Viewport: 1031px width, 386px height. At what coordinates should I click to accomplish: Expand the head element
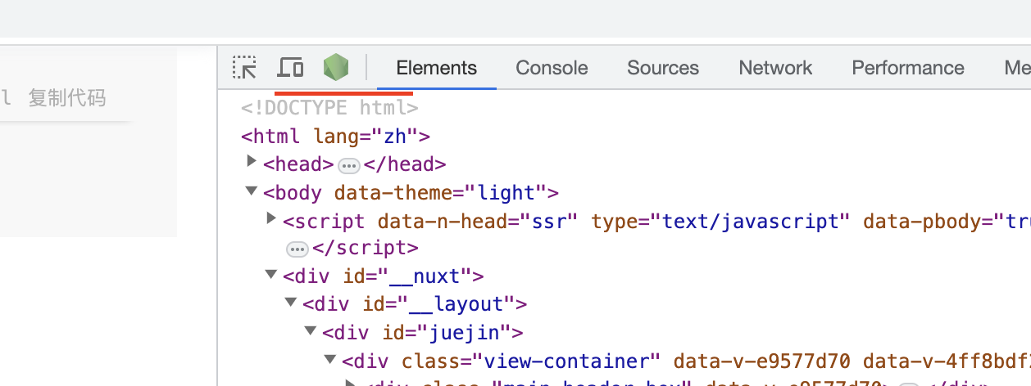pos(252,162)
